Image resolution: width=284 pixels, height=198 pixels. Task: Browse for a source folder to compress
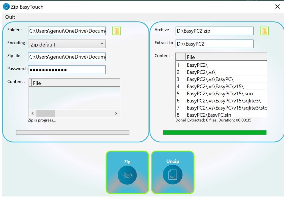pyautogui.click(x=116, y=31)
